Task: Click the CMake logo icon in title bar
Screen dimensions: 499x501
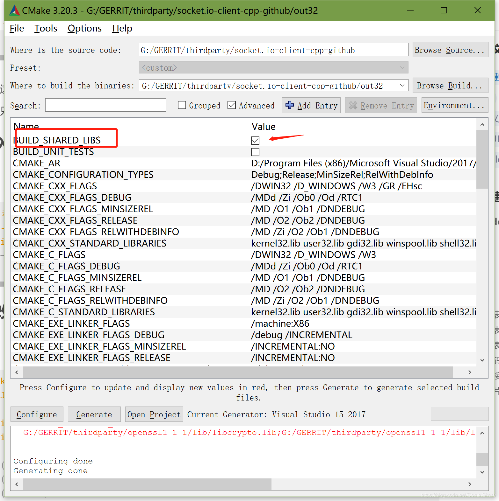Action: click(14, 10)
